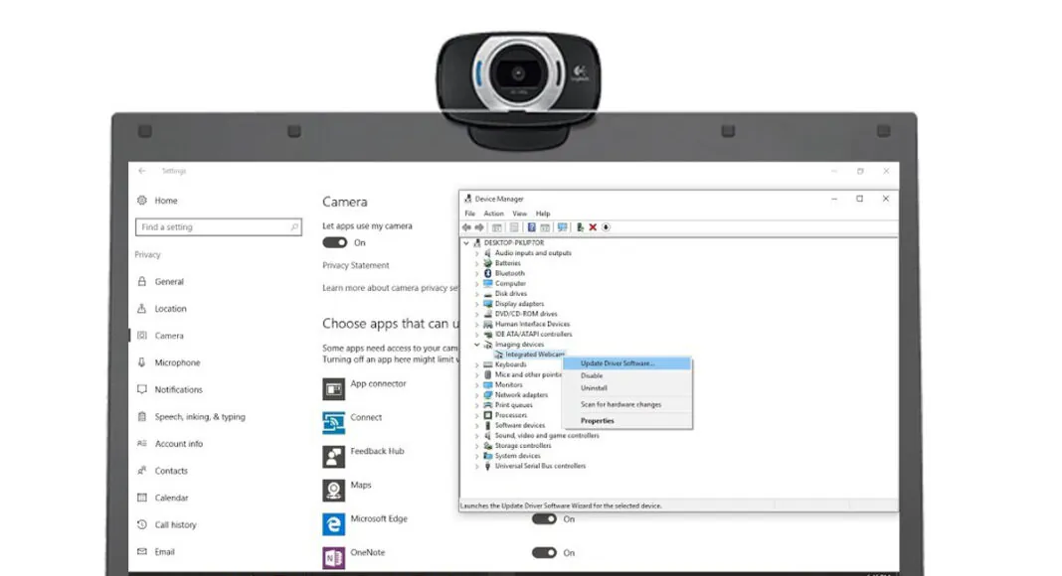Collapse the Imaging devices tree node
Viewport: 1062px width, 576px height.
click(x=477, y=345)
